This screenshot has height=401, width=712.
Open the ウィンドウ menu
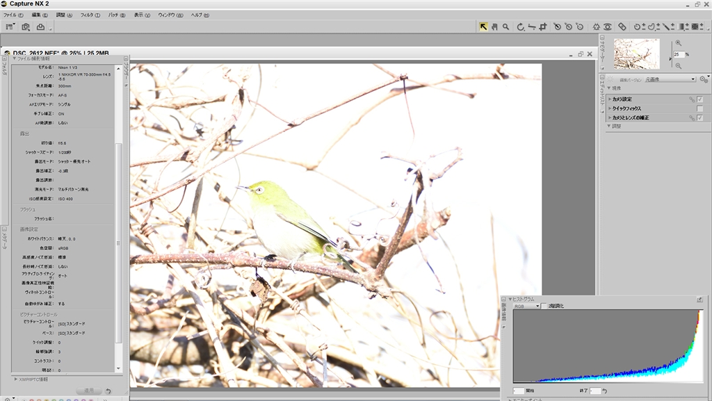coord(171,15)
